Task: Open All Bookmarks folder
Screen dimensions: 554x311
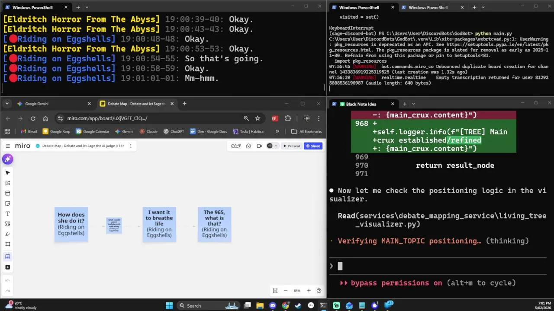Action: point(306,131)
